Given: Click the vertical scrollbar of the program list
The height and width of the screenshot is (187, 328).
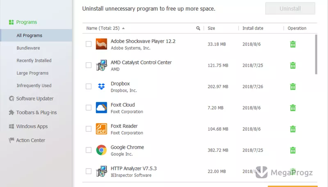Looking at the screenshot, I should point(316,55).
